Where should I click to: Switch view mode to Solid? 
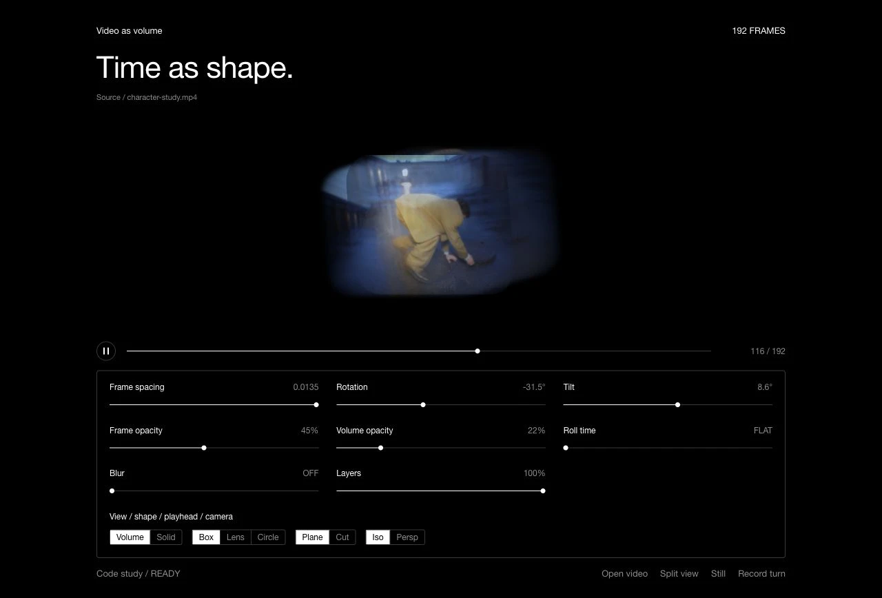166,537
